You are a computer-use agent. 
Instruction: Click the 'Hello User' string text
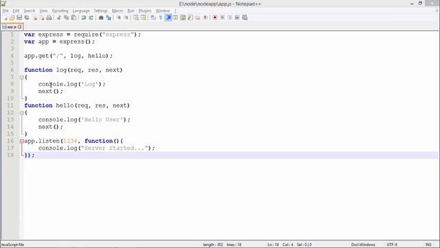(102, 120)
